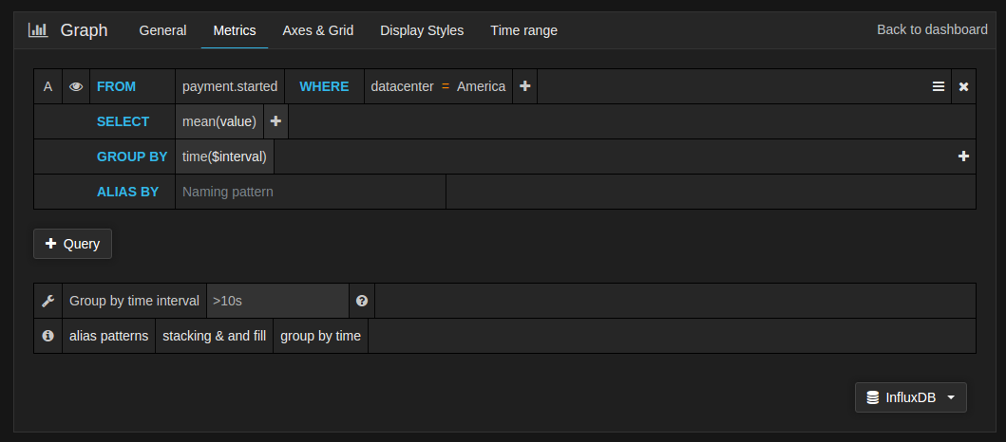Add a new Query
The image size is (1006, 442).
point(72,244)
